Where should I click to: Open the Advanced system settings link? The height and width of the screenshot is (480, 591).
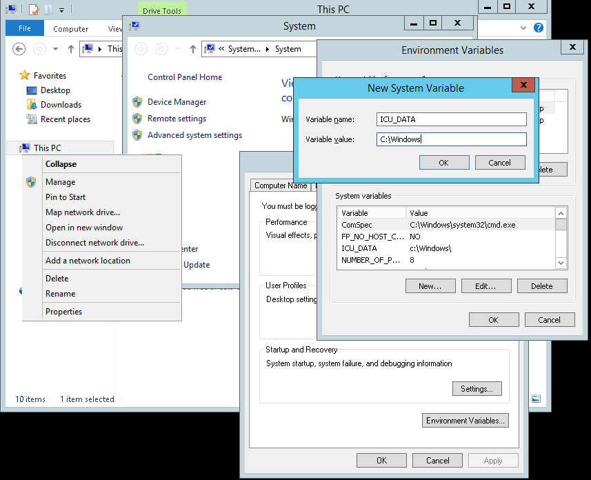[194, 135]
